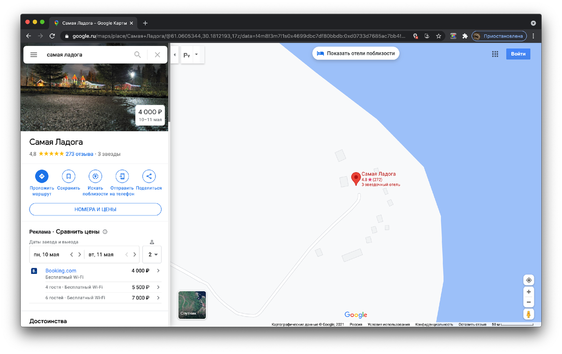
Task: Click the 'НОМЕРА И ЦЕНЫ' button
Action: coord(96,209)
